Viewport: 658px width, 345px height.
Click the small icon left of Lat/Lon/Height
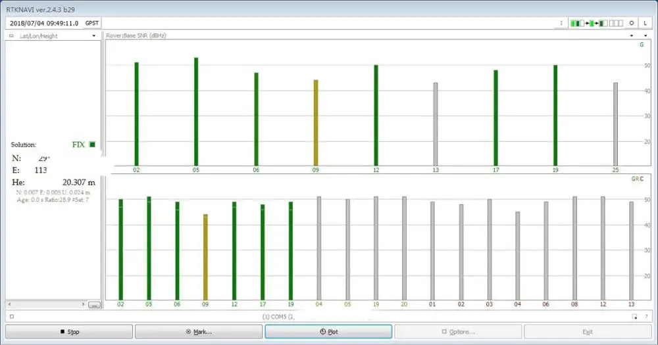[x=11, y=36]
